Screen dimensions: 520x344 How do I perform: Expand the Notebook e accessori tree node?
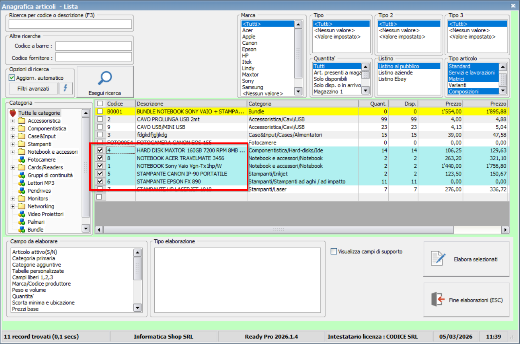pos(13,152)
